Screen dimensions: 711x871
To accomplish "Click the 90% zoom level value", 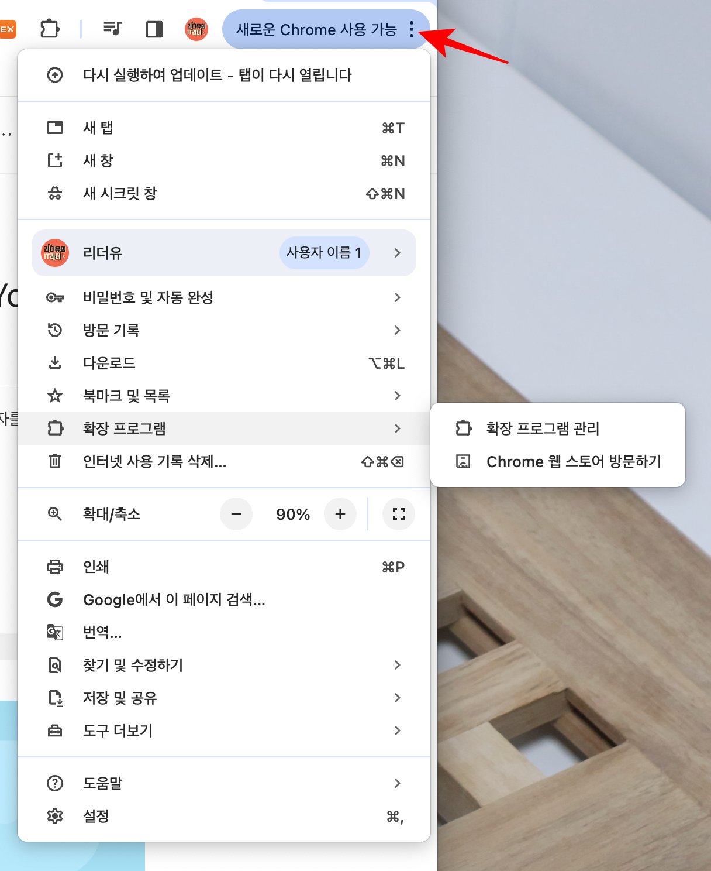I will click(293, 515).
